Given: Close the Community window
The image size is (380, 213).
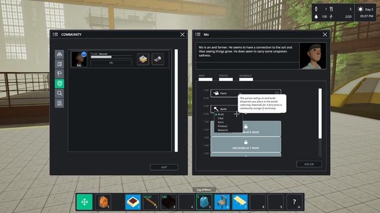Looking at the screenshot, I should (182, 34).
